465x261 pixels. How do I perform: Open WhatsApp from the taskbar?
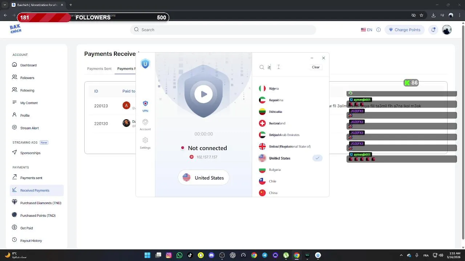click(179, 255)
